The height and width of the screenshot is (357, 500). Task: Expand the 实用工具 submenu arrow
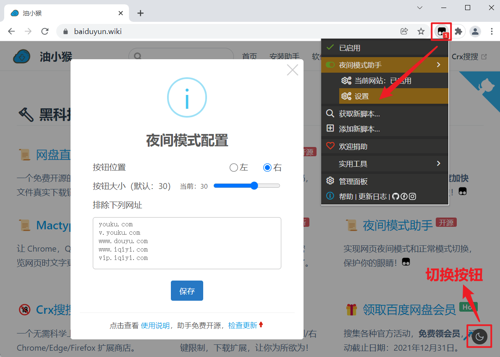[438, 163]
